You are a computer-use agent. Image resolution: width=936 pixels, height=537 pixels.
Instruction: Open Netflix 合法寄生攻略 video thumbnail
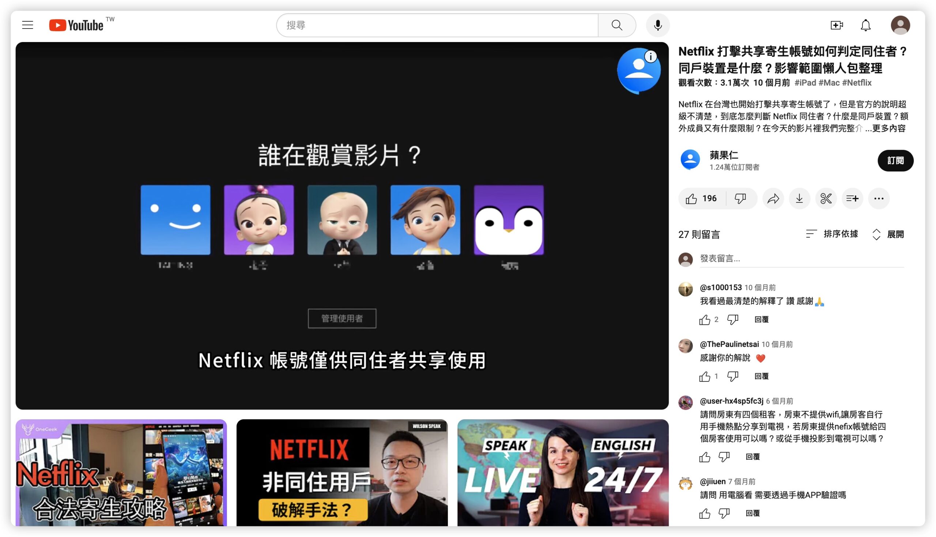pos(121,473)
